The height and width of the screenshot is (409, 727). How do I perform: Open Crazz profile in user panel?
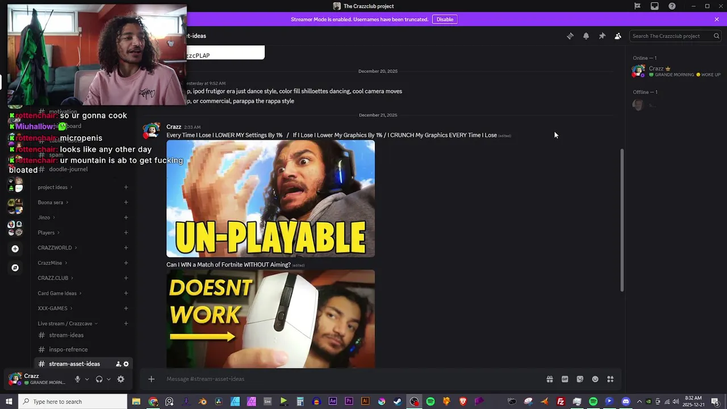37,379
